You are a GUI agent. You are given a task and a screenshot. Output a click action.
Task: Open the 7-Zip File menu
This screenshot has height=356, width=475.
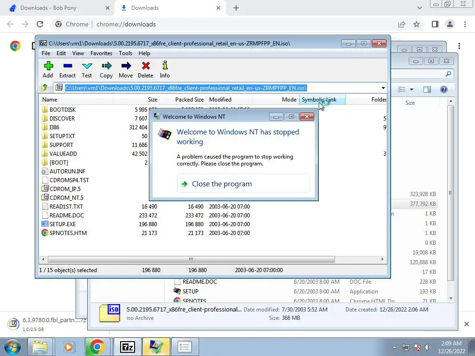point(46,53)
